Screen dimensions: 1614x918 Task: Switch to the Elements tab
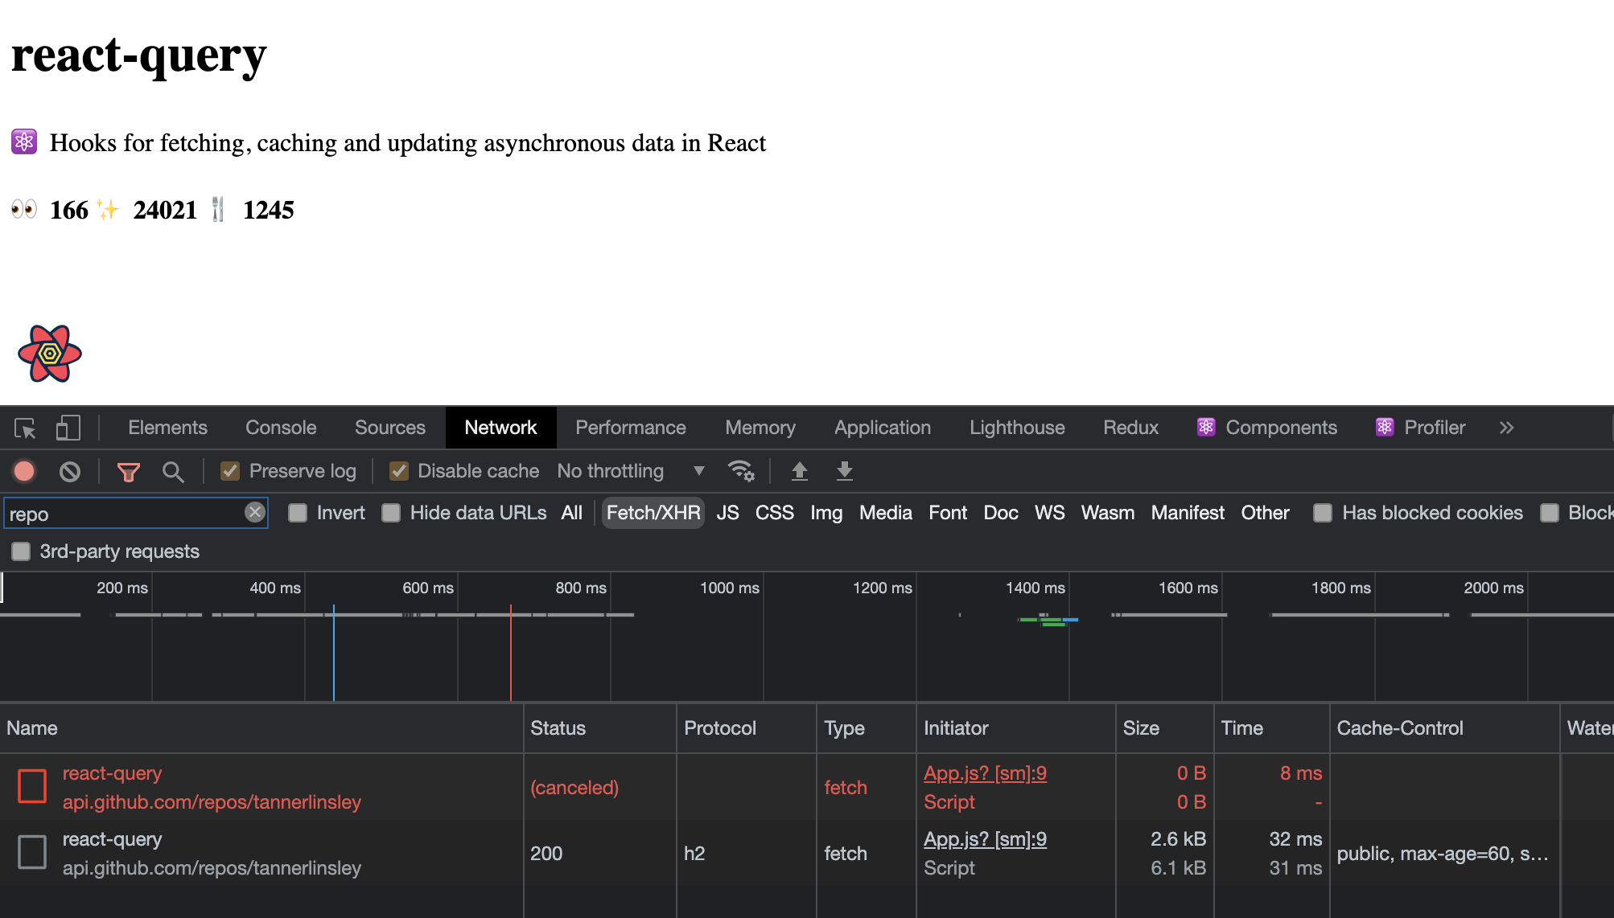[x=167, y=428]
